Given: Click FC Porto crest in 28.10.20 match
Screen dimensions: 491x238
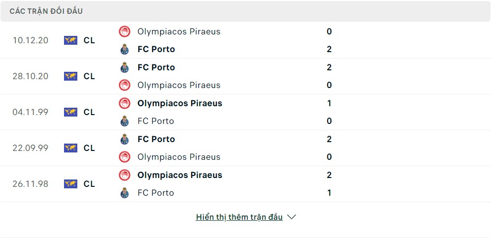Looking at the screenshot, I should click(125, 67).
